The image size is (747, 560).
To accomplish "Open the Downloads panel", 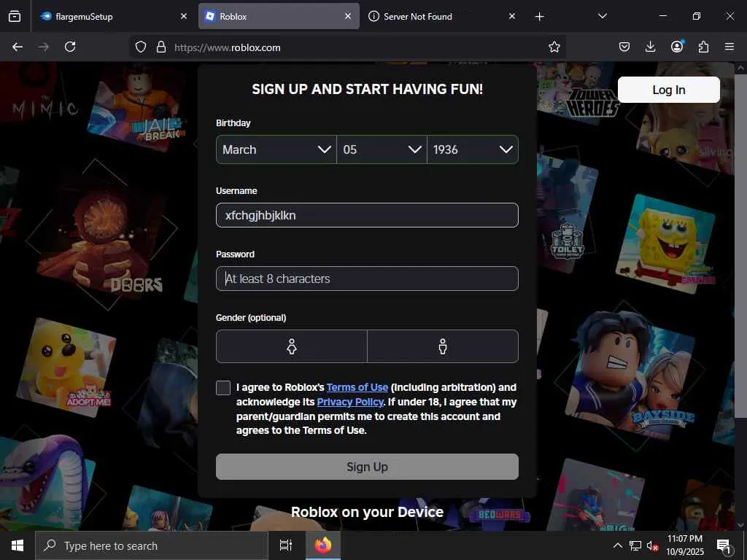I will pos(650,47).
